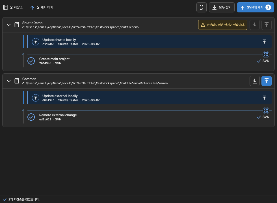Click commit hash 70545ed
This screenshot has width=277, height=203.
pyautogui.click(x=45, y=63)
